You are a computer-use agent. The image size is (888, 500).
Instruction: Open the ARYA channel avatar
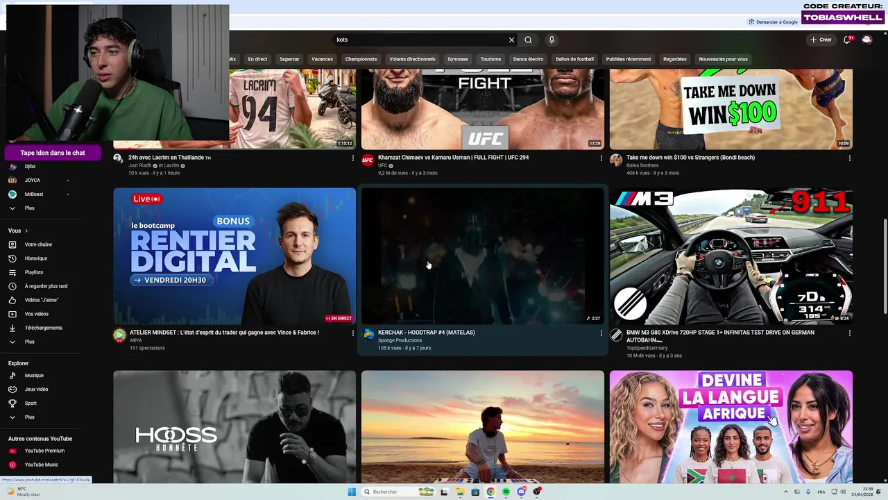tap(119, 335)
